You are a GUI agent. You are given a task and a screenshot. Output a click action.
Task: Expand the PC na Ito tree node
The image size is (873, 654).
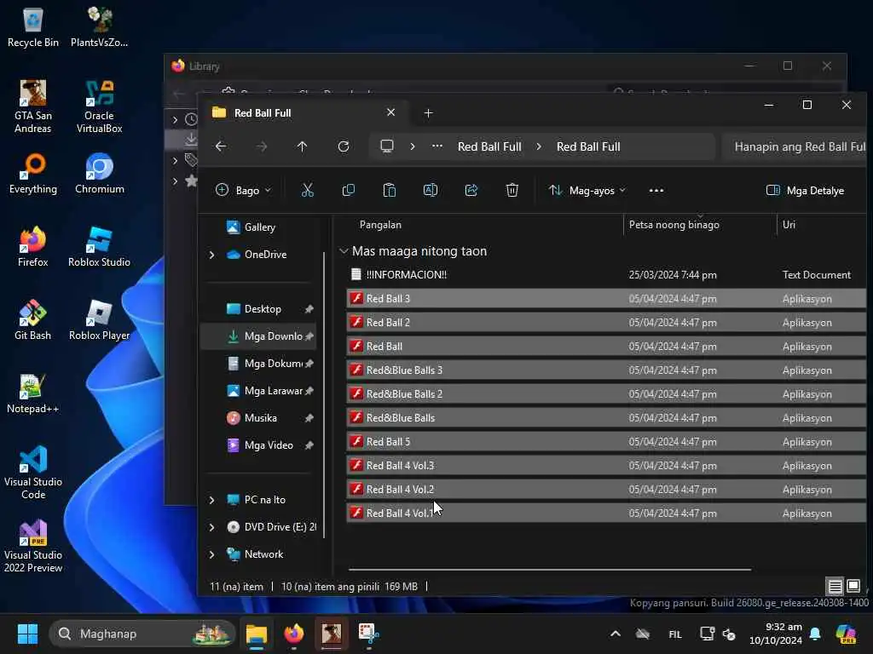pyautogui.click(x=211, y=500)
